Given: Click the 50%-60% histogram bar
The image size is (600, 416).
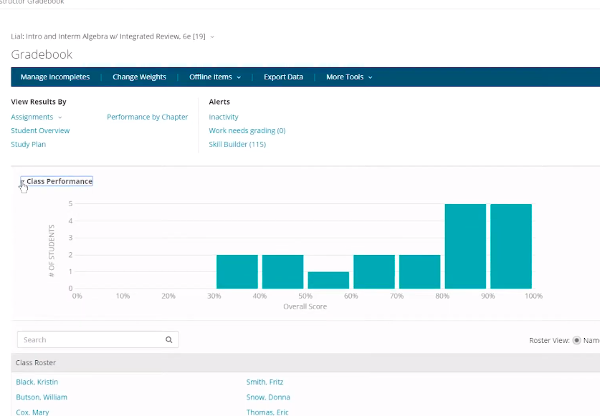Looking at the screenshot, I should pos(328,280).
